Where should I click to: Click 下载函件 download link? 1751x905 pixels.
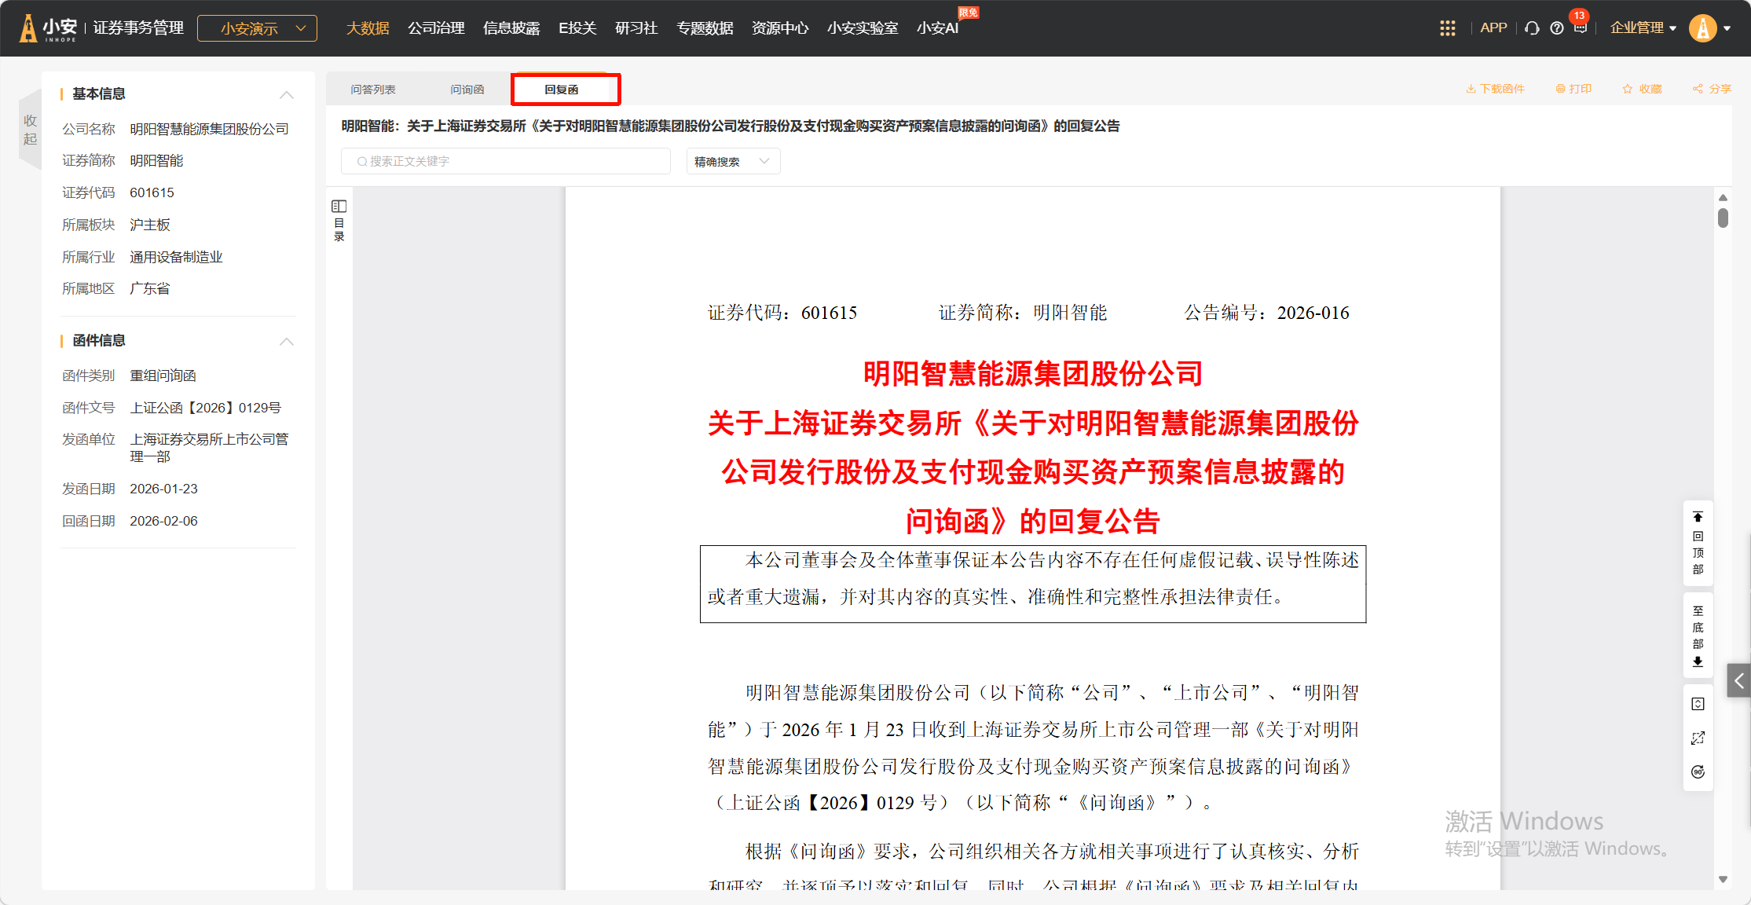click(x=1495, y=89)
